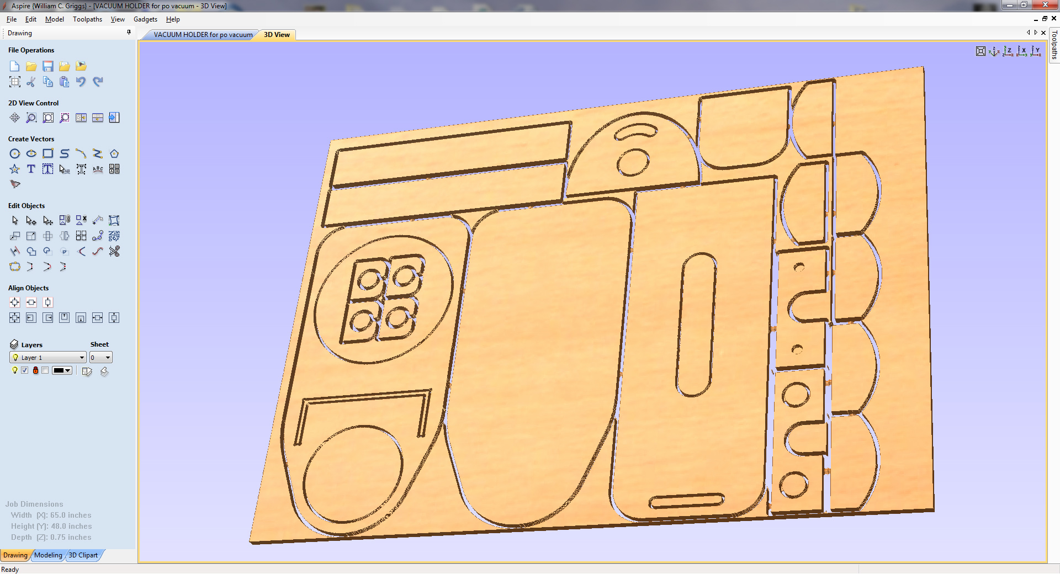Click the Weld vectors icon
Image resolution: width=1060 pixels, height=574 pixels.
click(x=31, y=251)
